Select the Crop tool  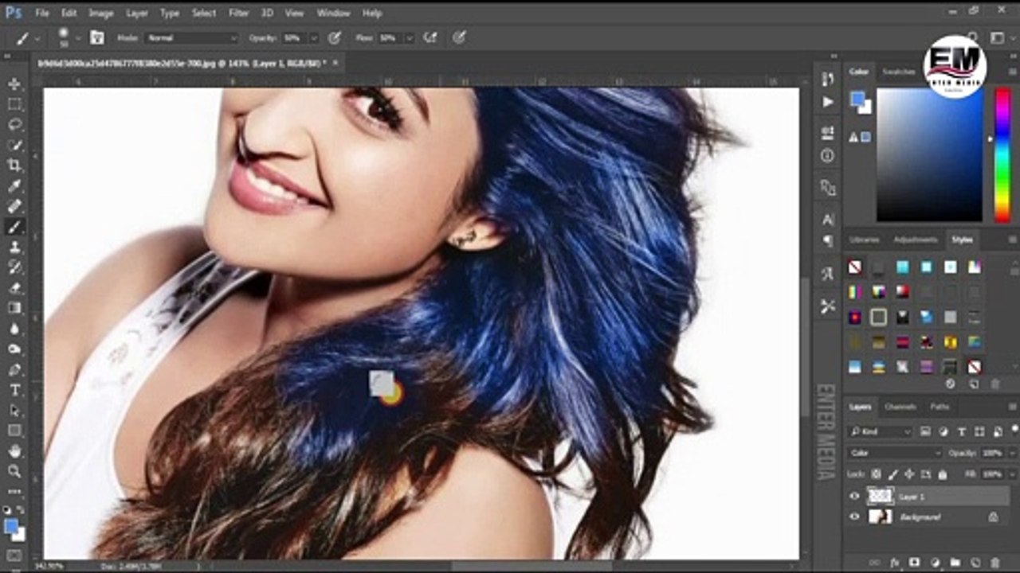14,166
